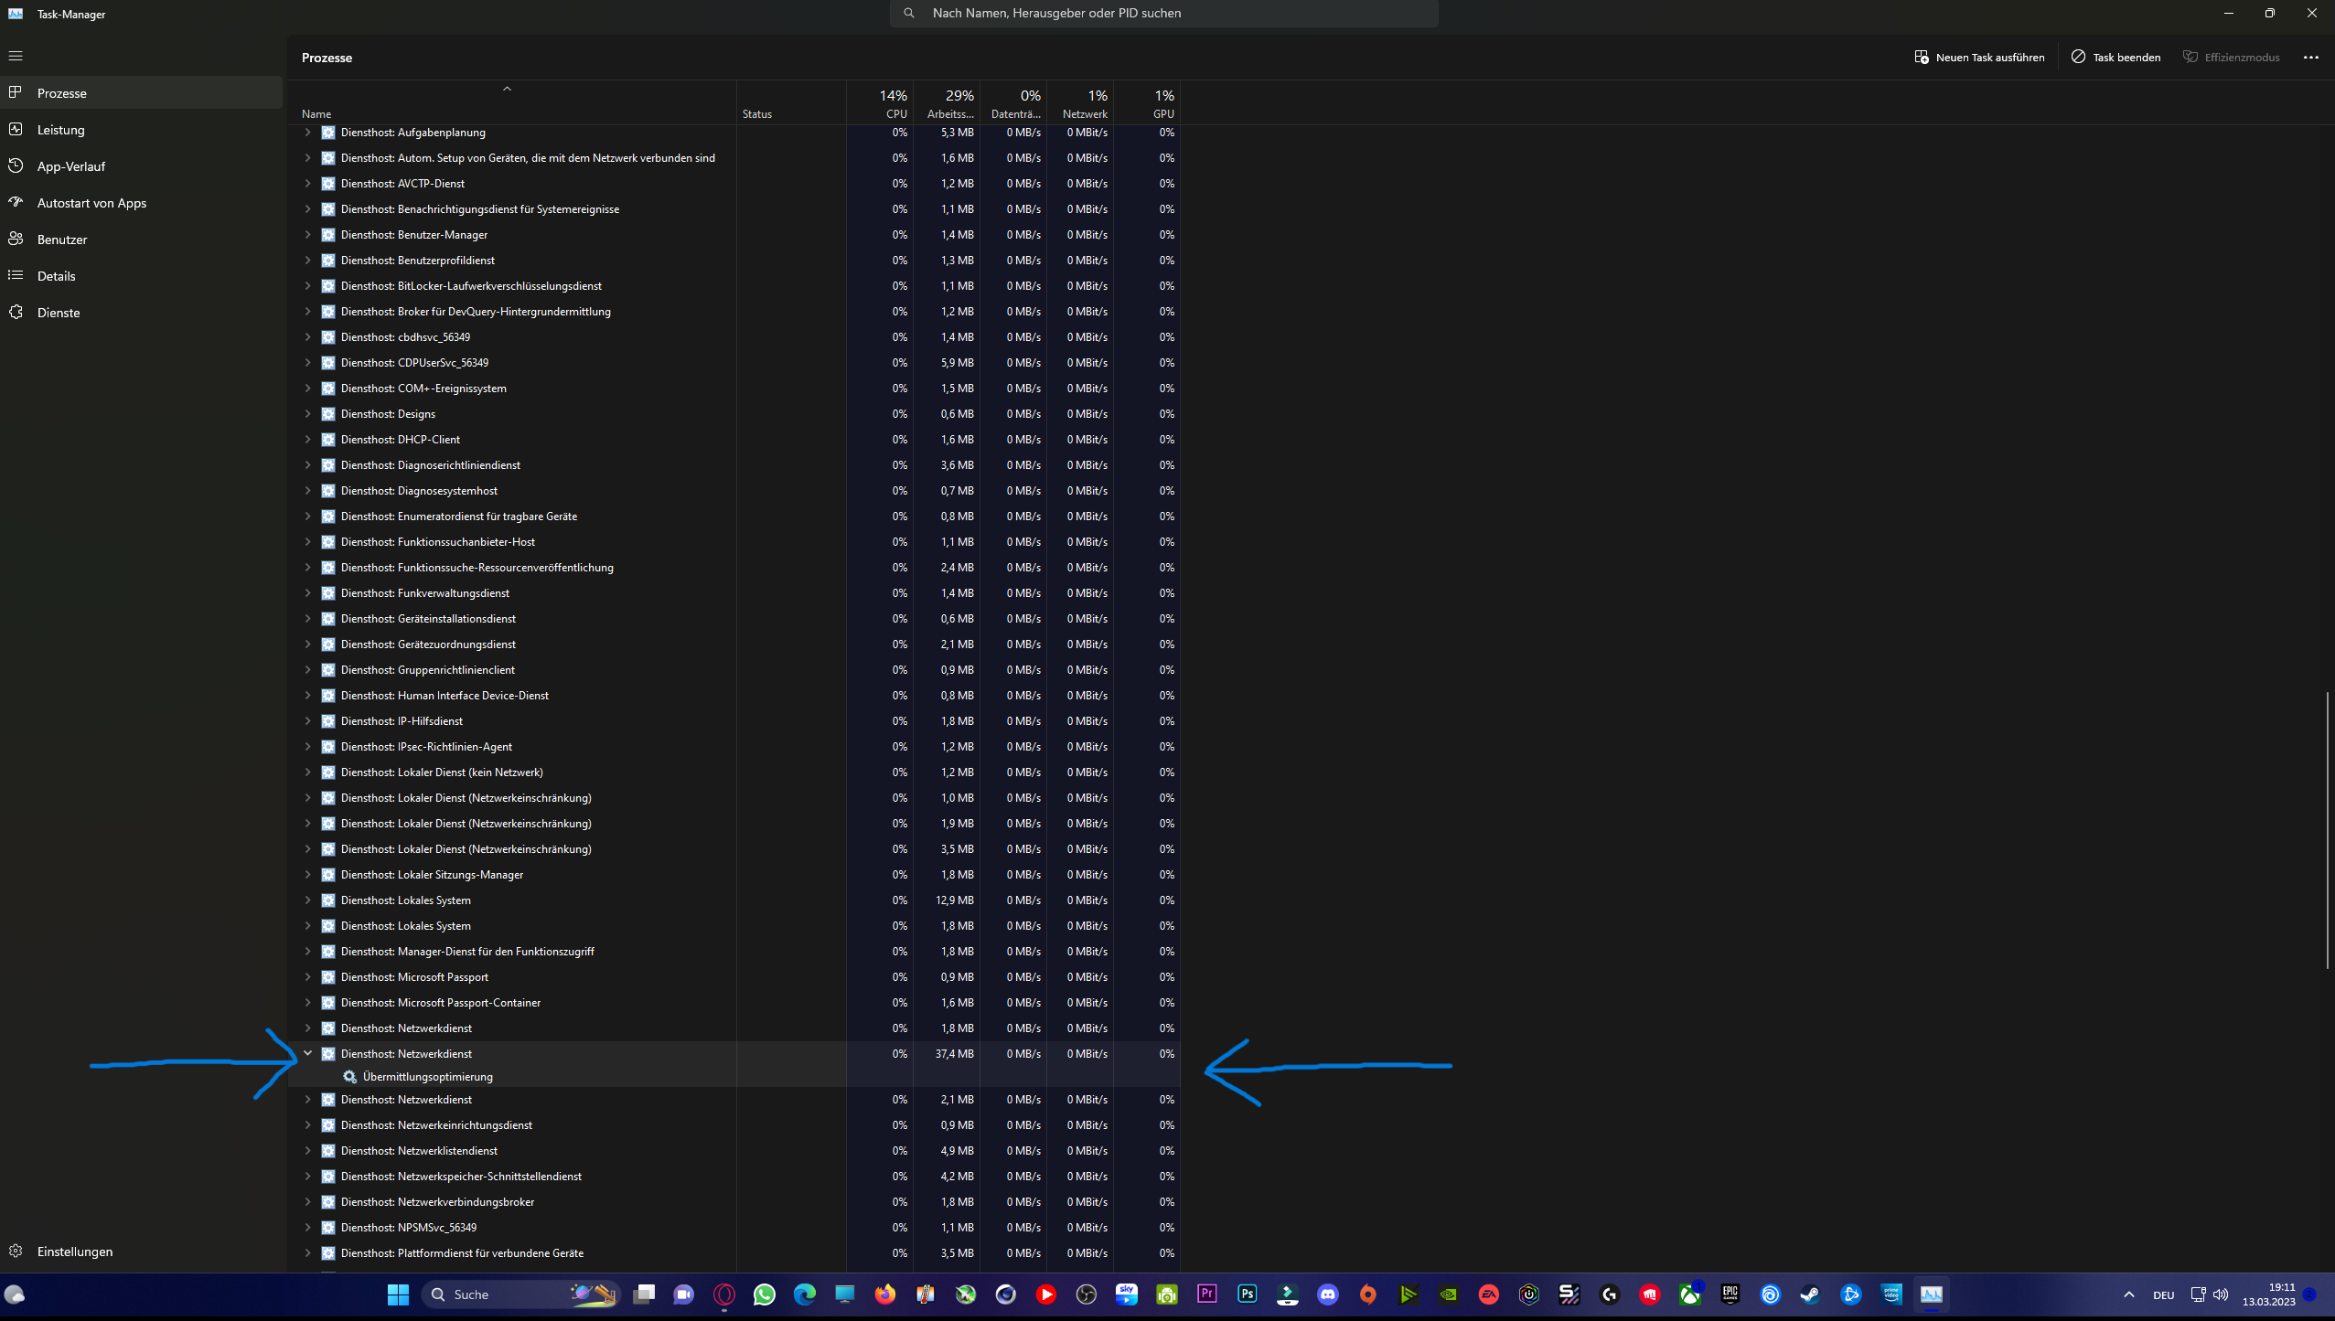
Task: Open Discord from the taskbar
Action: 1328,1294
